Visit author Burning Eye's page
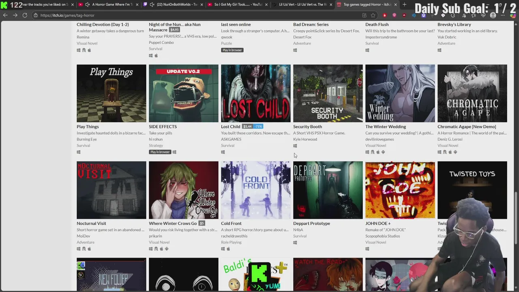519x292 pixels. pos(87,139)
